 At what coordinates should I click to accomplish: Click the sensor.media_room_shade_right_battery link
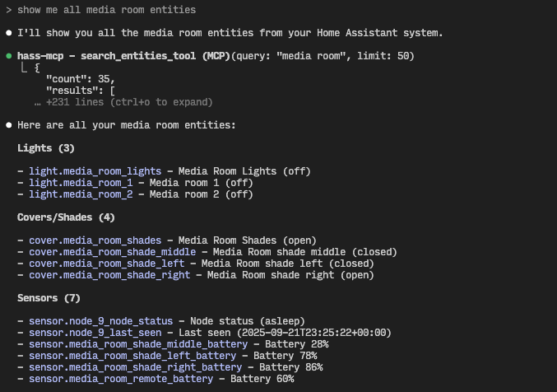point(135,367)
